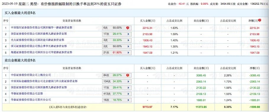Viewport: 269px width, 112px height.
Task: Click 卖出金额(万) column header in sell table
Action: click(201, 68)
